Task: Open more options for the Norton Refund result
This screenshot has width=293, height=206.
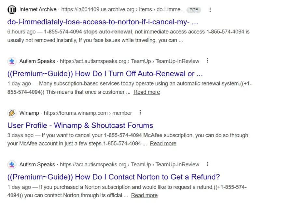Action: coord(208,164)
